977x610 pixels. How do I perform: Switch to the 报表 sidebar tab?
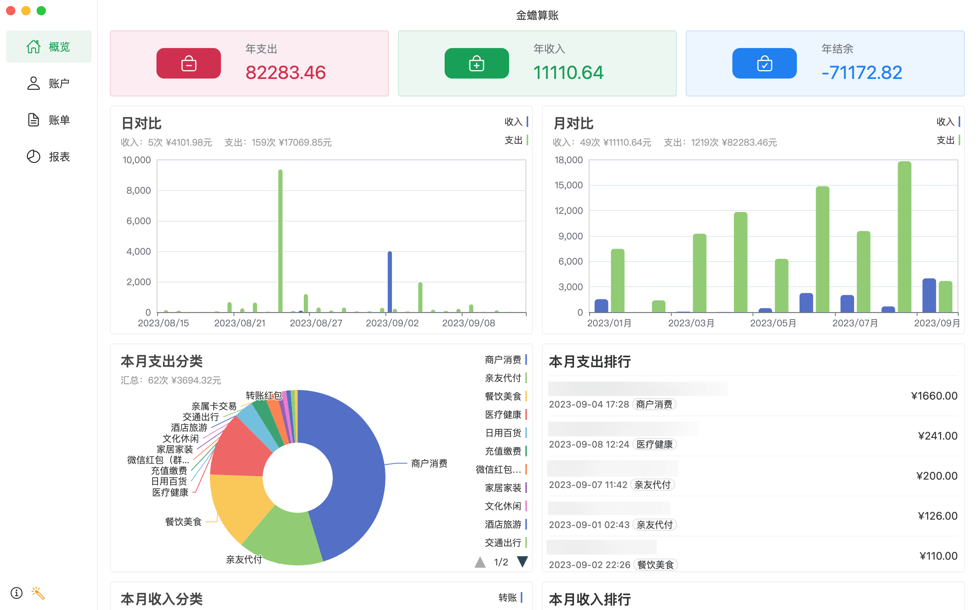pyautogui.click(x=59, y=157)
